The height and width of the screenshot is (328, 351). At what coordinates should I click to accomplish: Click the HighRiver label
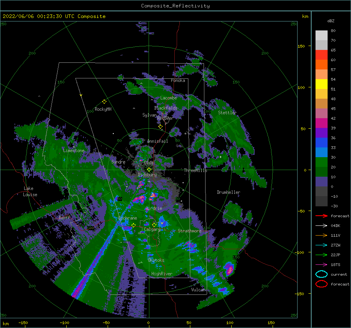click(x=162, y=274)
